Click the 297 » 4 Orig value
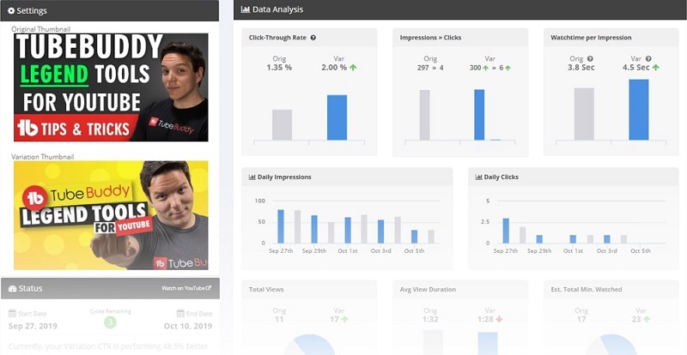This screenshot has width=687, height=355. tap(430, 68)
